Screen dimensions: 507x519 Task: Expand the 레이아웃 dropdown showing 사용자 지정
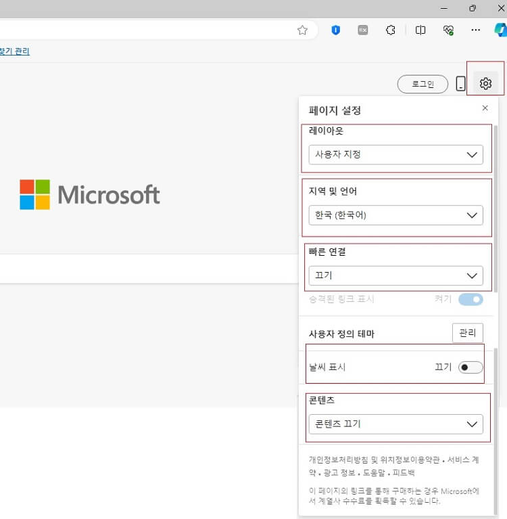395,154
